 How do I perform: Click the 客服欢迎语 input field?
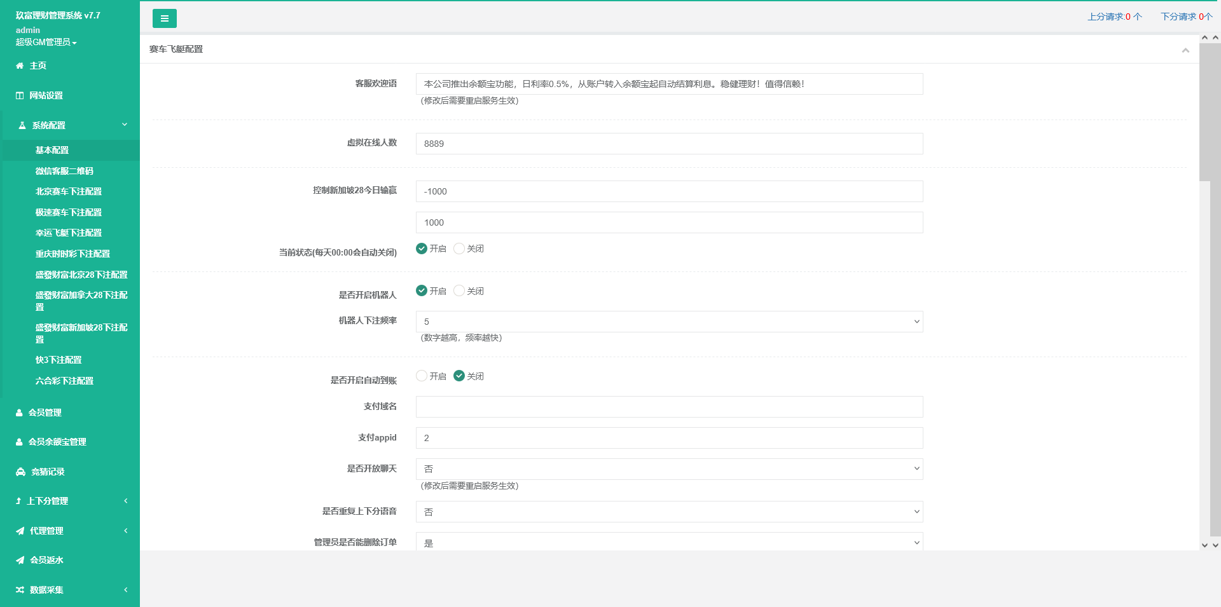click(x=669, y=84)
